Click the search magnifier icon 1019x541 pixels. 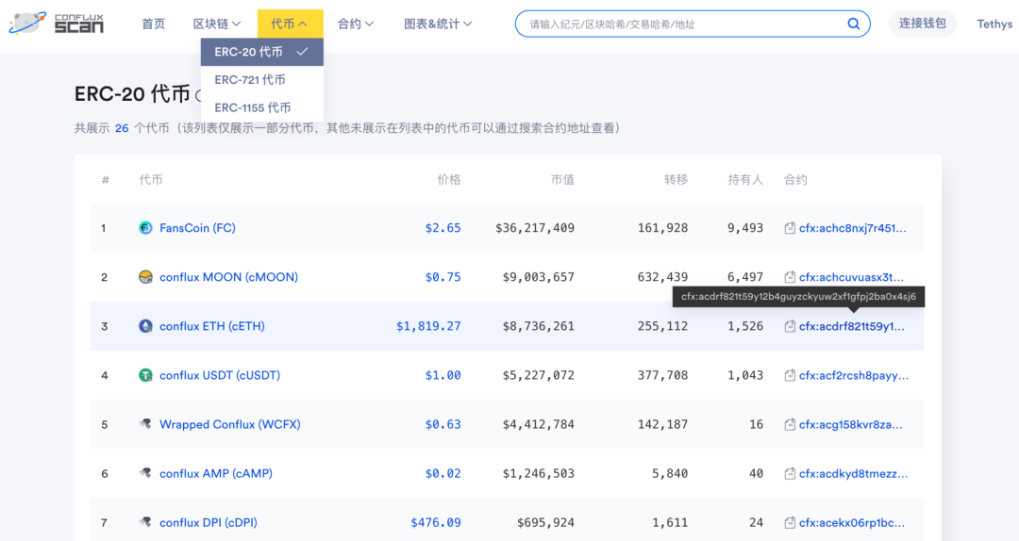coord(853,25)
